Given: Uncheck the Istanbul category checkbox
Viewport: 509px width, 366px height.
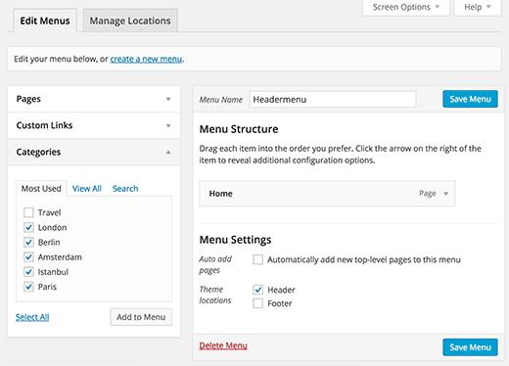Looking at the screenshot, I should (x=28, y=272).
